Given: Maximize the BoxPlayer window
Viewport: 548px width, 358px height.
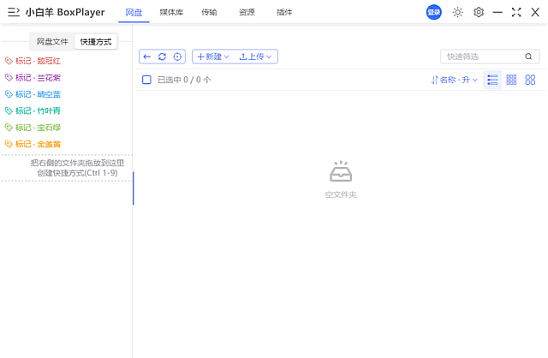Looking at the screenshot, I should pos(516,12).
